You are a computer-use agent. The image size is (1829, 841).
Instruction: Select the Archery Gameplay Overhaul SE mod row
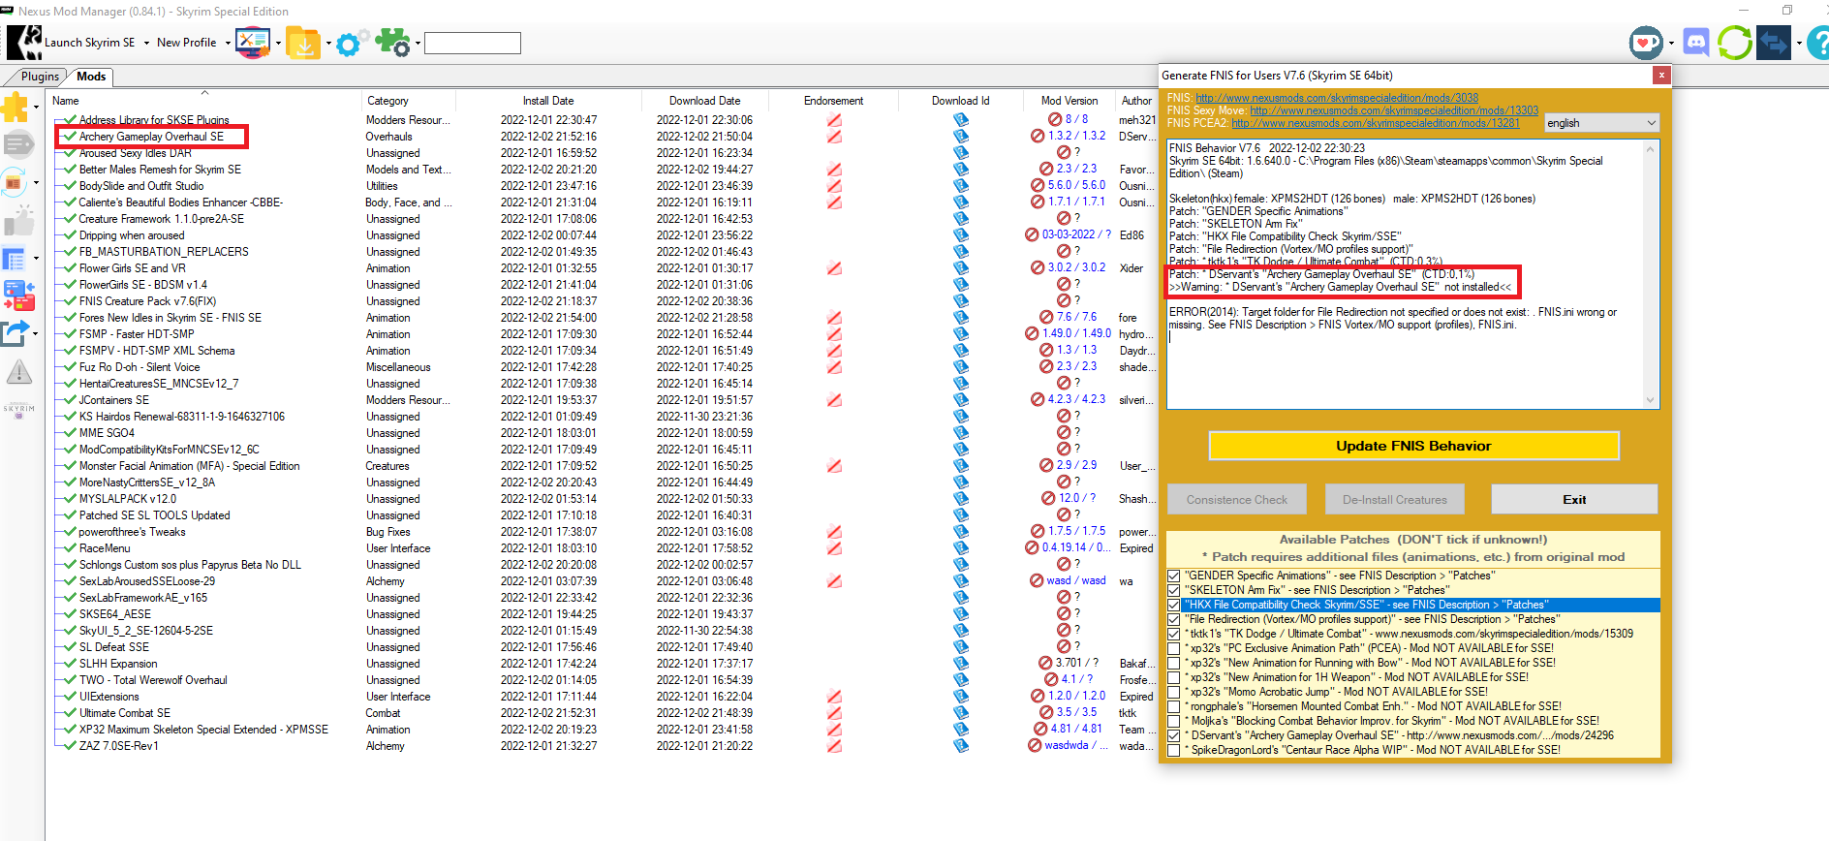click(151, 137)
